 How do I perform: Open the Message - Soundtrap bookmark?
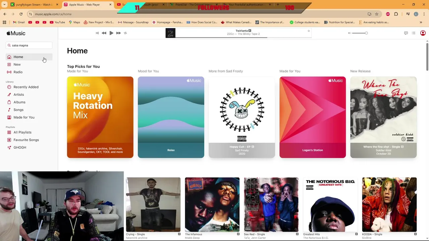[133, 22]
